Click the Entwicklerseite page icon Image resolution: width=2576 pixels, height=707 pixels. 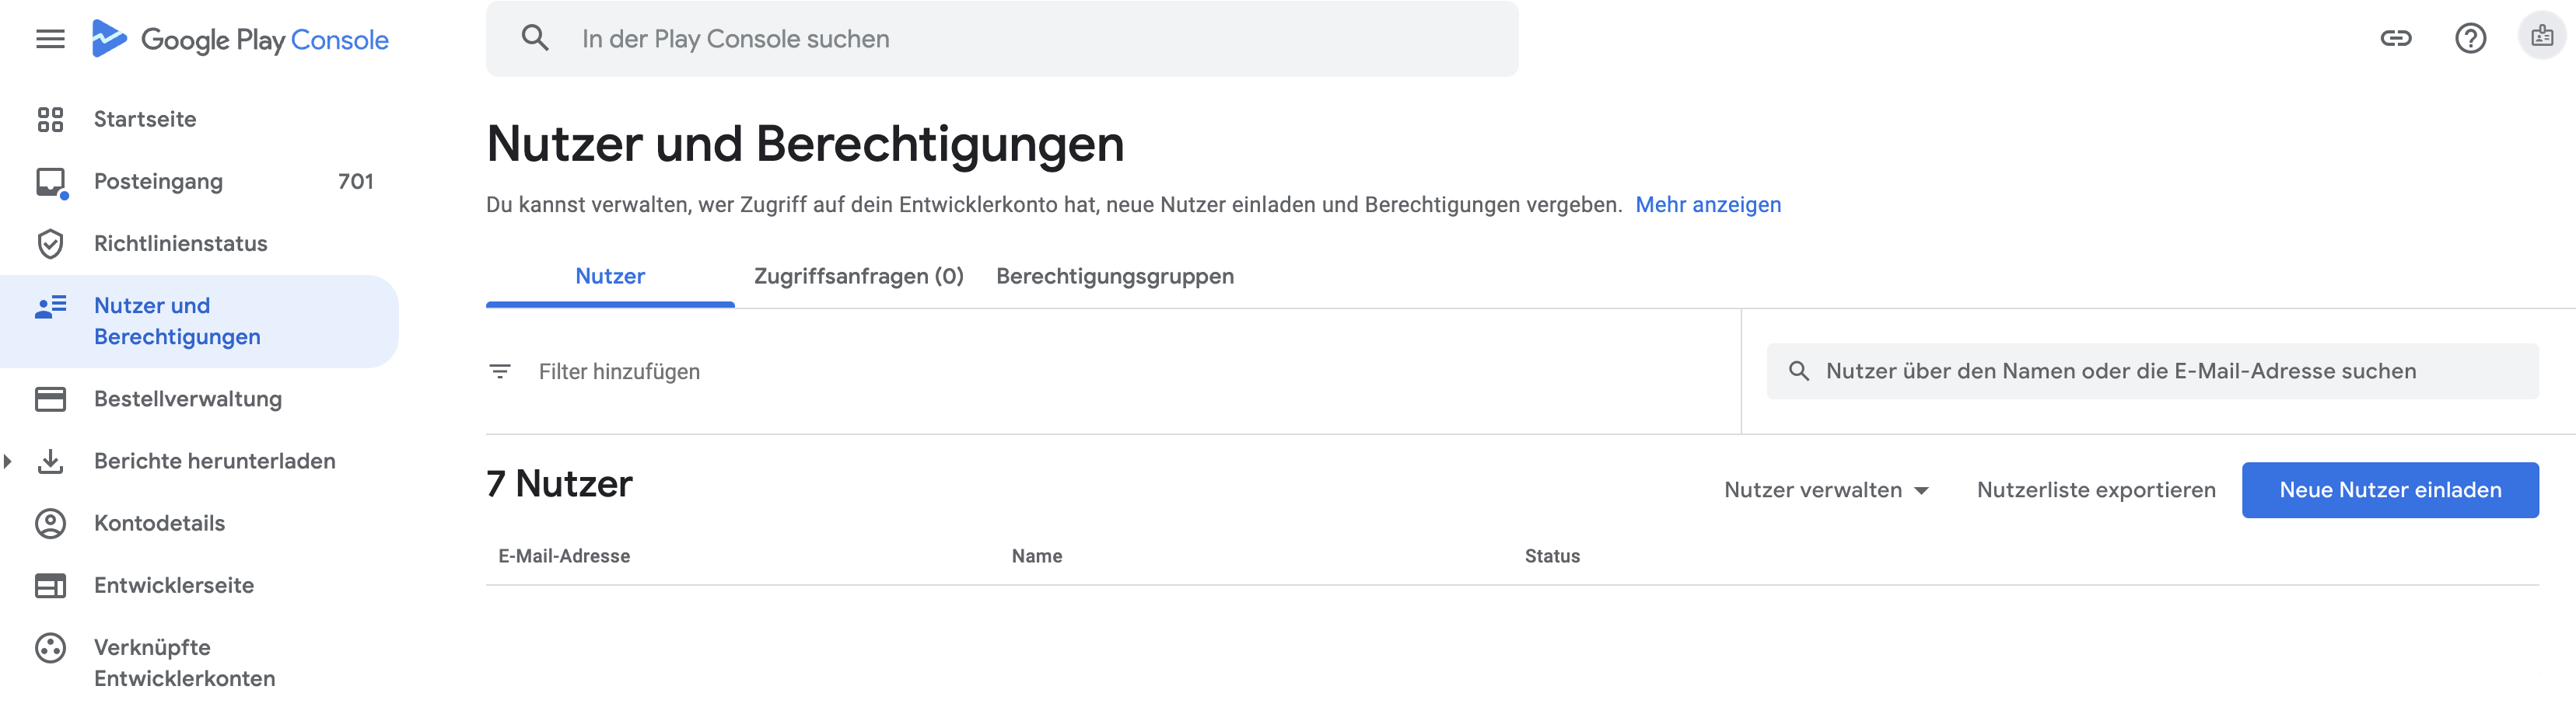pyautogui.click(x=50, y=586)
